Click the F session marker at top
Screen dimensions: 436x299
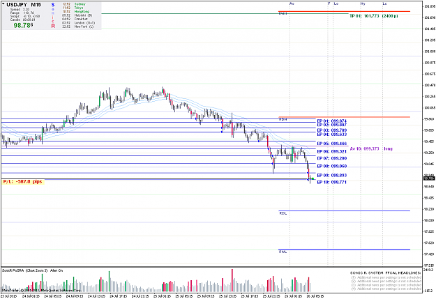329,3
